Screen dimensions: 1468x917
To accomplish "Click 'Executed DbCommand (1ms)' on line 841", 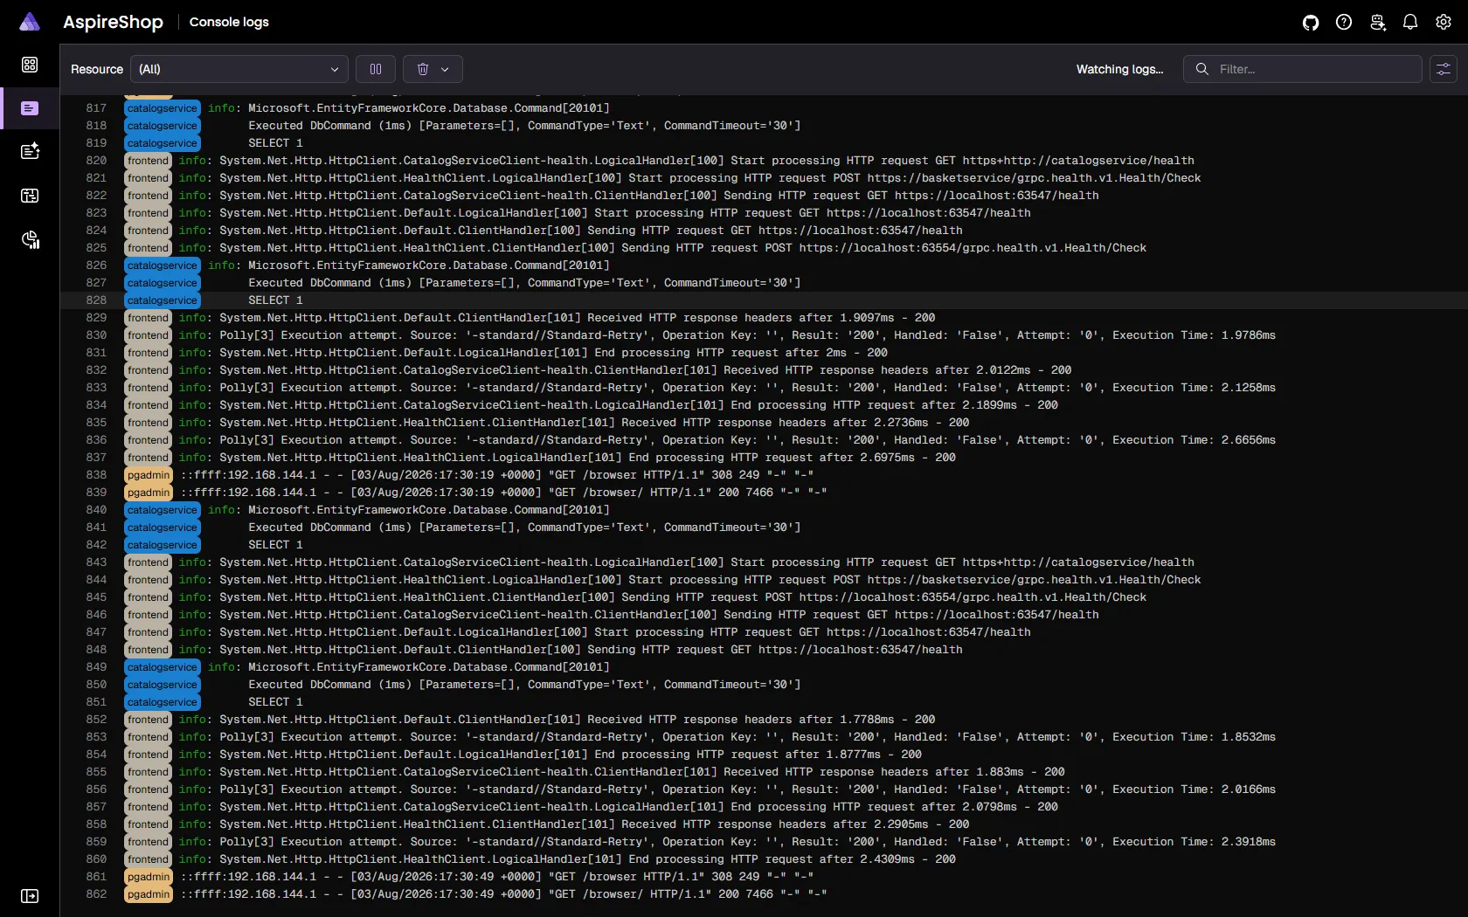I will 329,527.
